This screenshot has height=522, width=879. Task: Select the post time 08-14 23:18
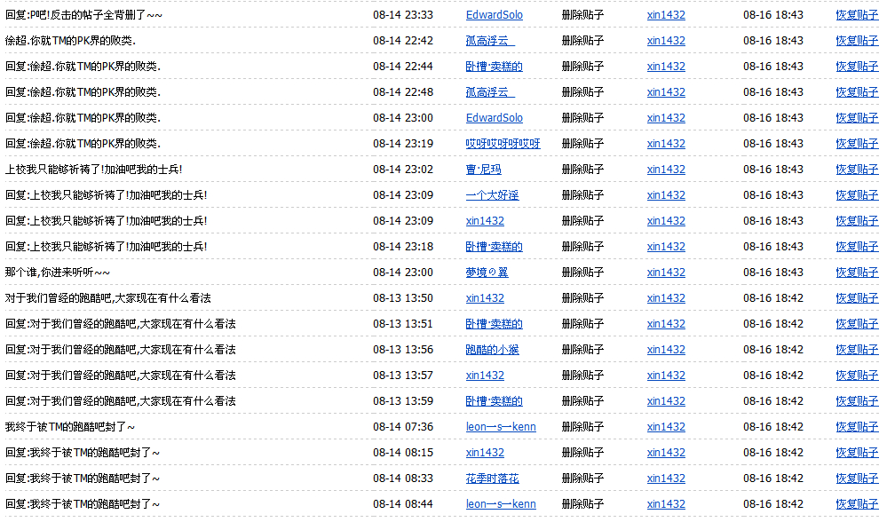pos(403,248)
